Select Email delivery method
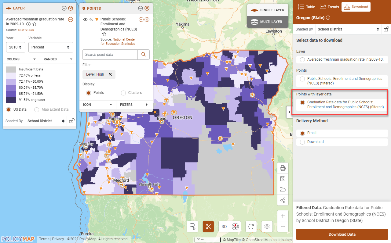Screen dimensions: 391x243 pos(302,133)
